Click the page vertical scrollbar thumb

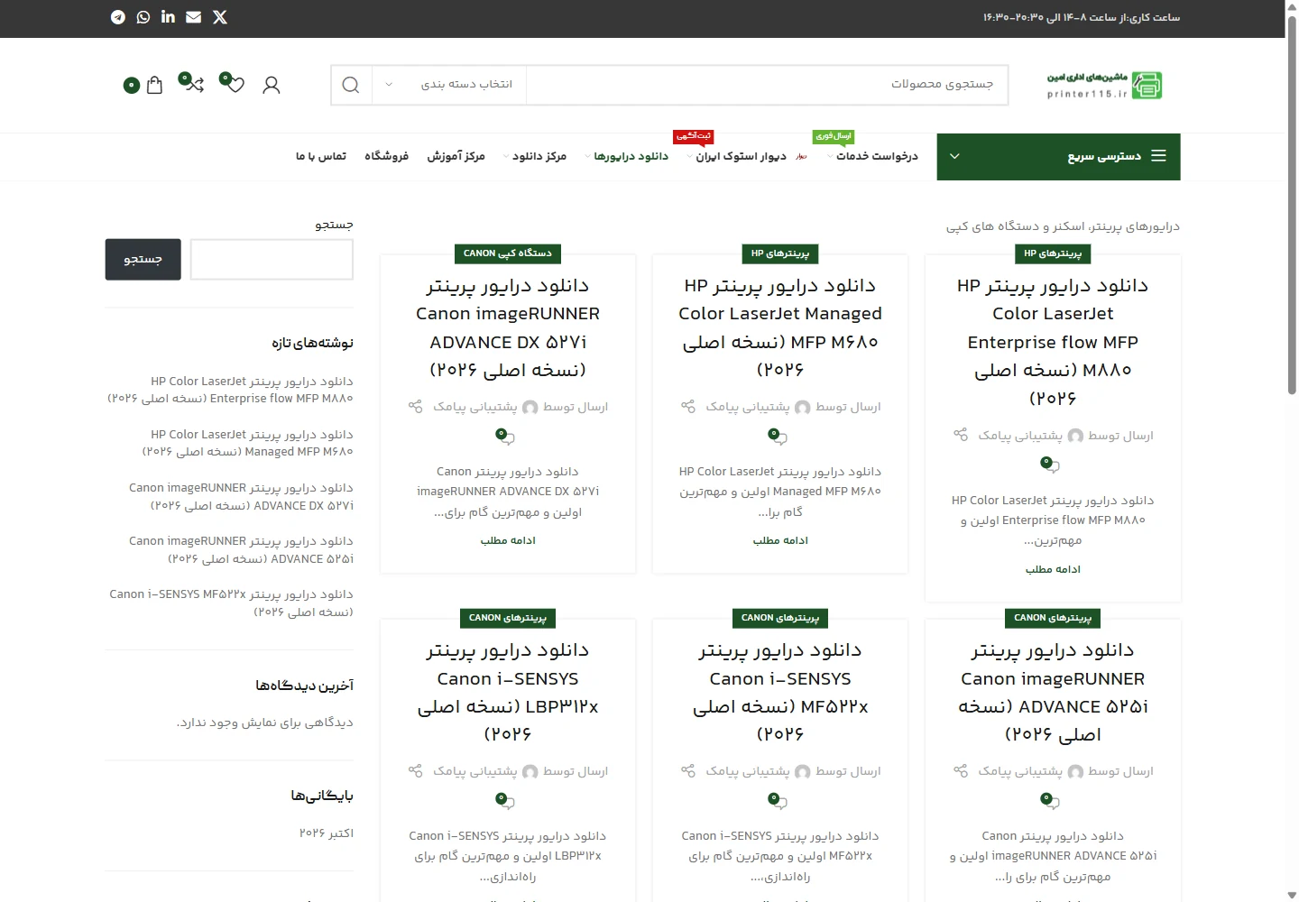pyautogui.click(x=1292, y=206)
